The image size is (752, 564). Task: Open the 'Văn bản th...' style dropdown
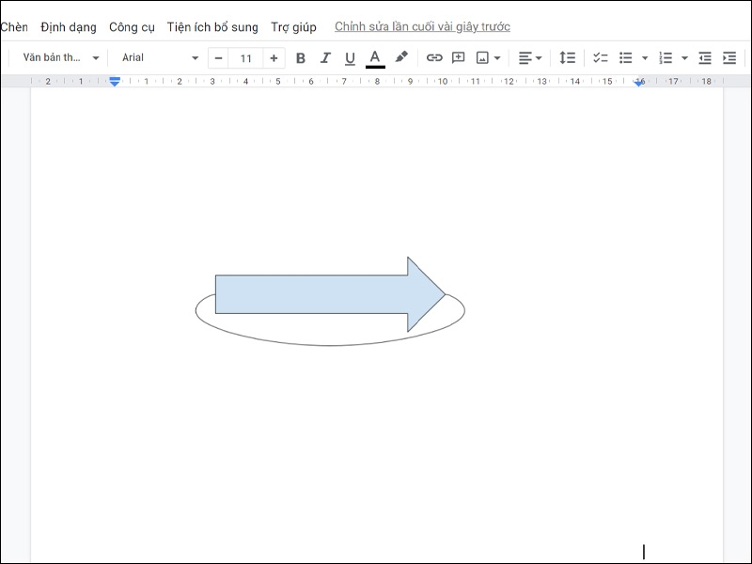(x=61, y=58)
